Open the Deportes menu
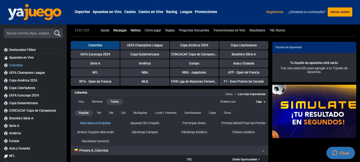 [82, 12]
